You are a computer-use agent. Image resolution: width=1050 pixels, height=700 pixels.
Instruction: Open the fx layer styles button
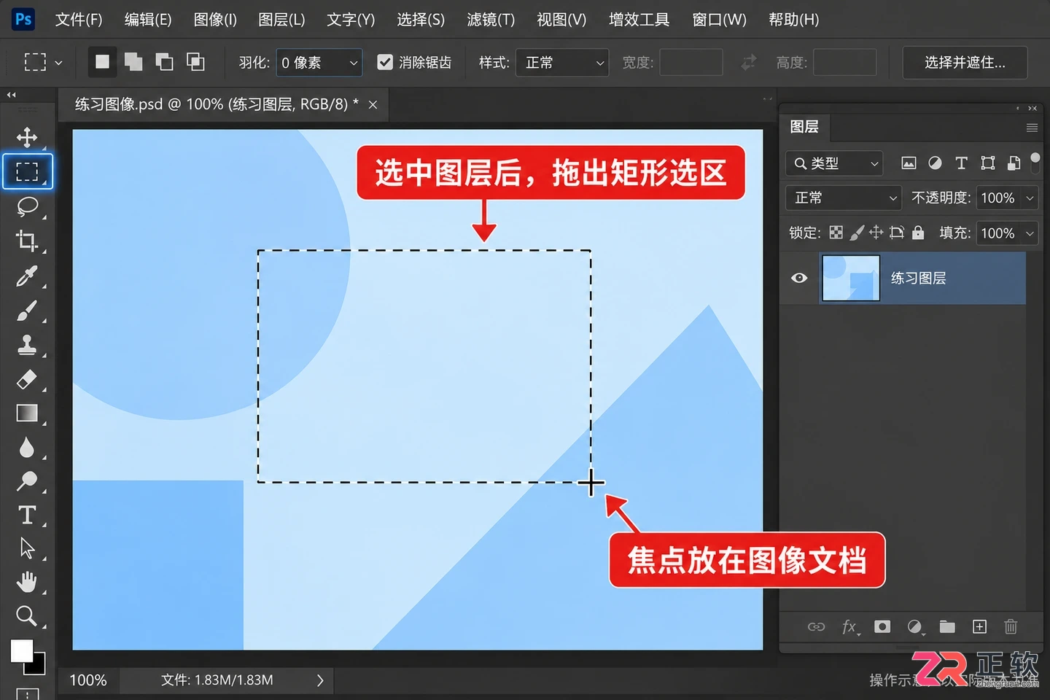[x=849, y=626]
